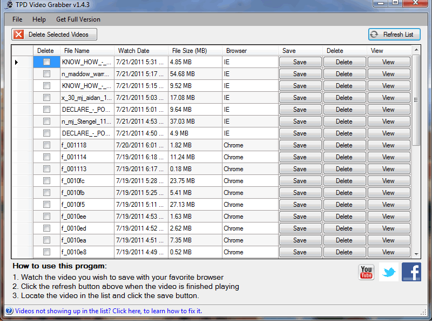
Task: Sort by Browser column header
Action: tap(250, 50)
